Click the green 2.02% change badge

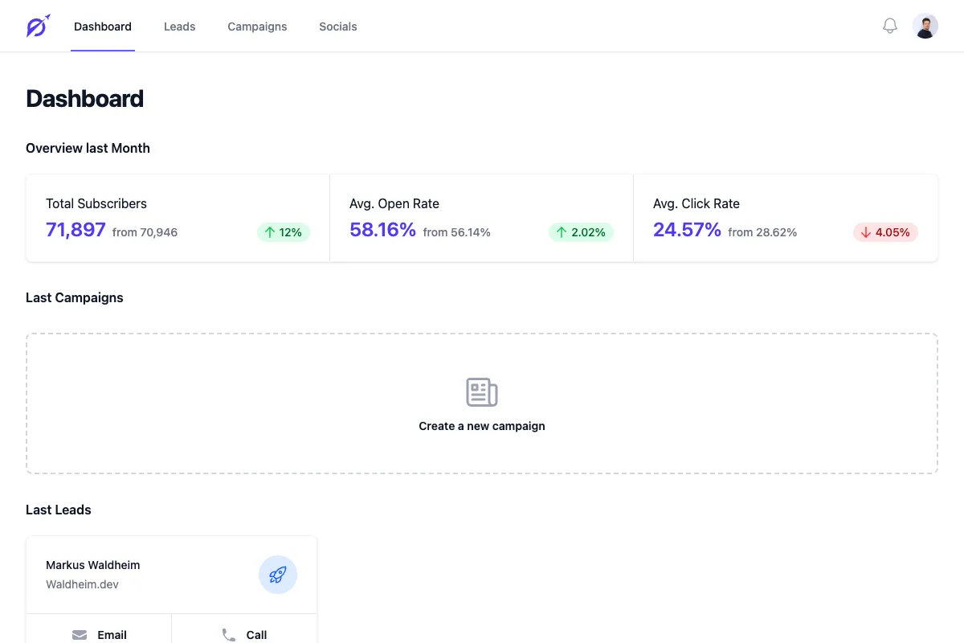point(581,232)
